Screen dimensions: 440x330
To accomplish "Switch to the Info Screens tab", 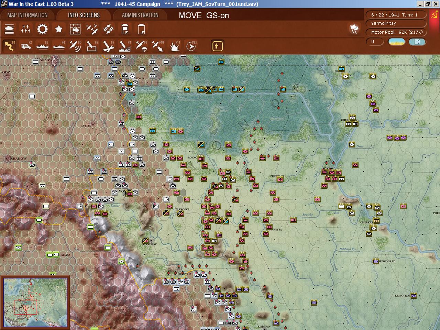I will (x=84, y=15).
